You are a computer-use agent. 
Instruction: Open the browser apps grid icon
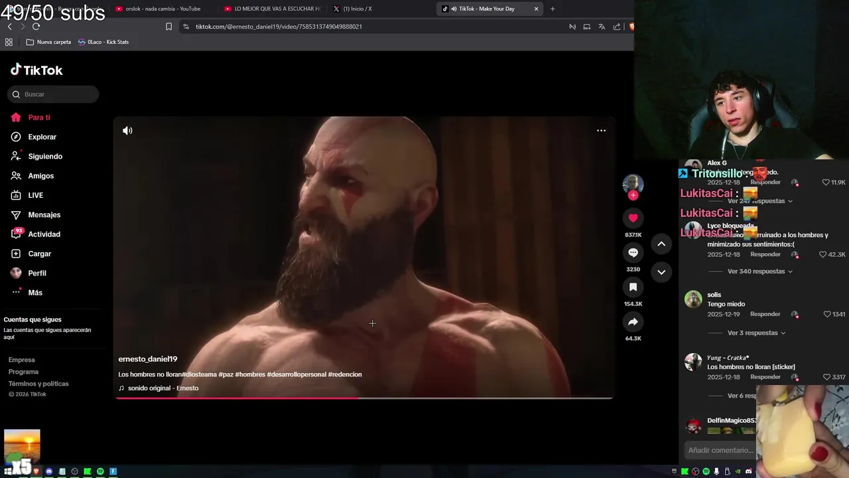9,42
